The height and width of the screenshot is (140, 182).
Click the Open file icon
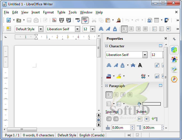[19, 20]
